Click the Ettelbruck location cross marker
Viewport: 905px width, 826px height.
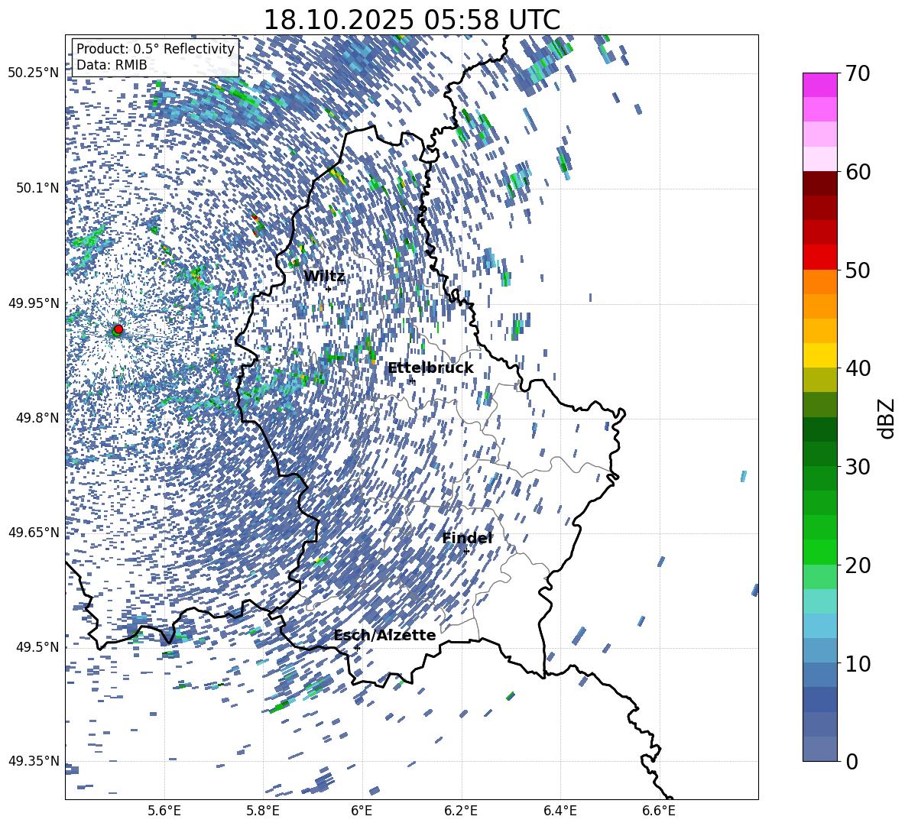click(412, 381)
